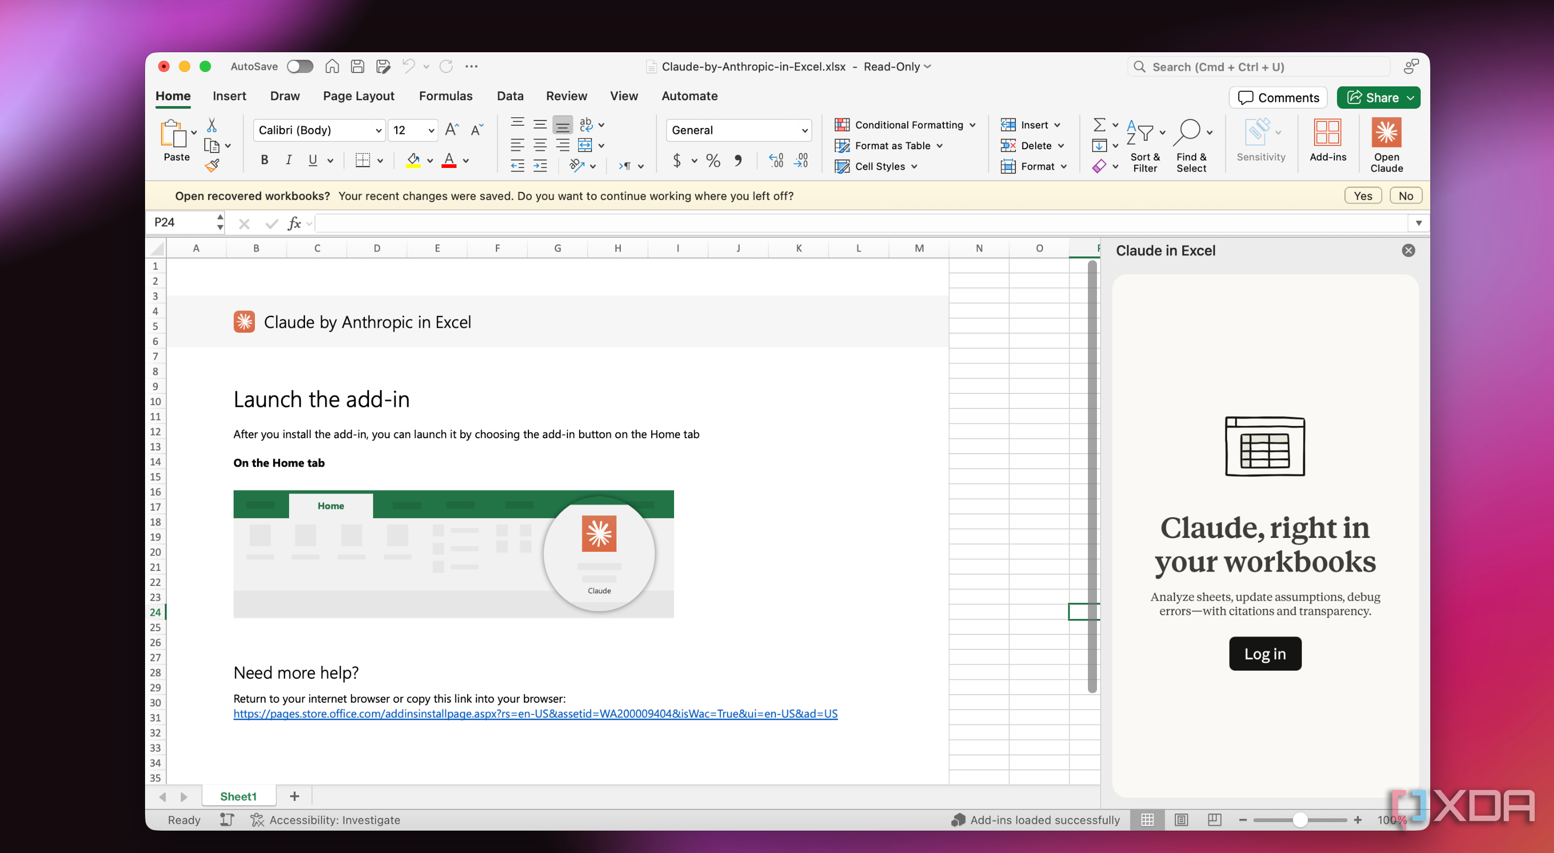The width and height of the screenshot is (1554, 853).
Task: Decrease font size with small A
Action: point(477,130)
